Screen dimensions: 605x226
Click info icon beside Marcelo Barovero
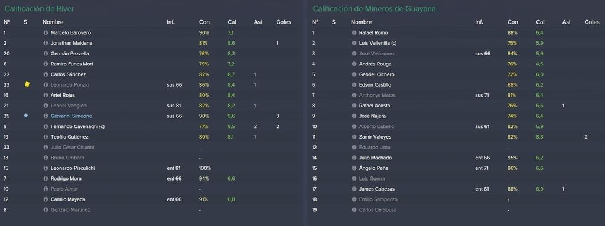click(x=45, y=33)
